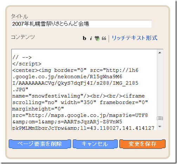This screenshot has height=164, width=177.
Task: Click the scrollbar down arrow in content box
Action: [x=160, y=126]
